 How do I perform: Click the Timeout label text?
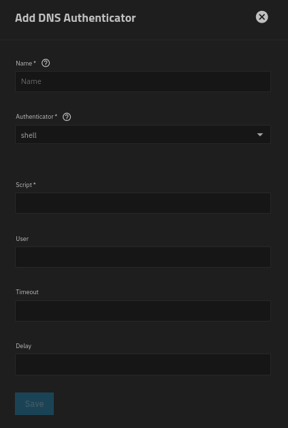point(27,292)
